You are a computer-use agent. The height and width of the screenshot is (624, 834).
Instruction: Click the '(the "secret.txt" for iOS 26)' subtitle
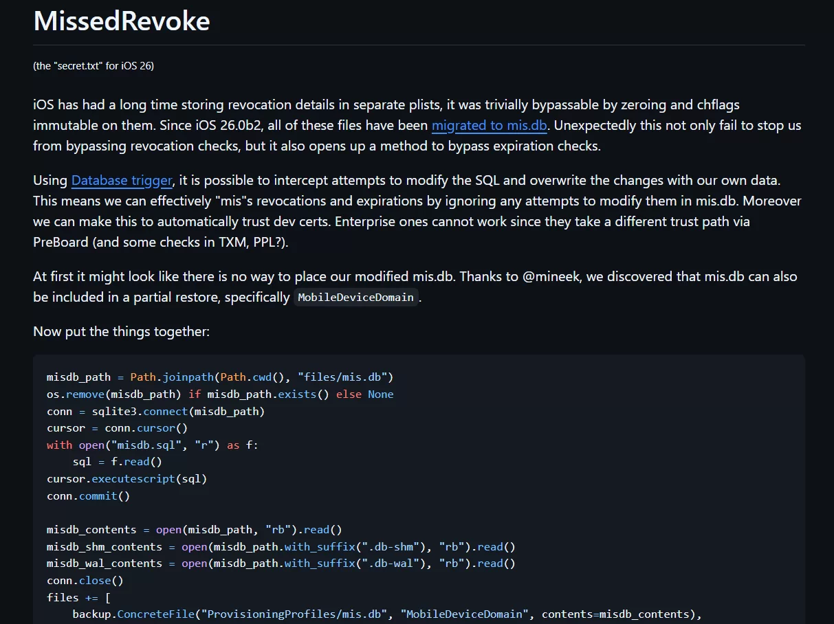pos(94,66)
